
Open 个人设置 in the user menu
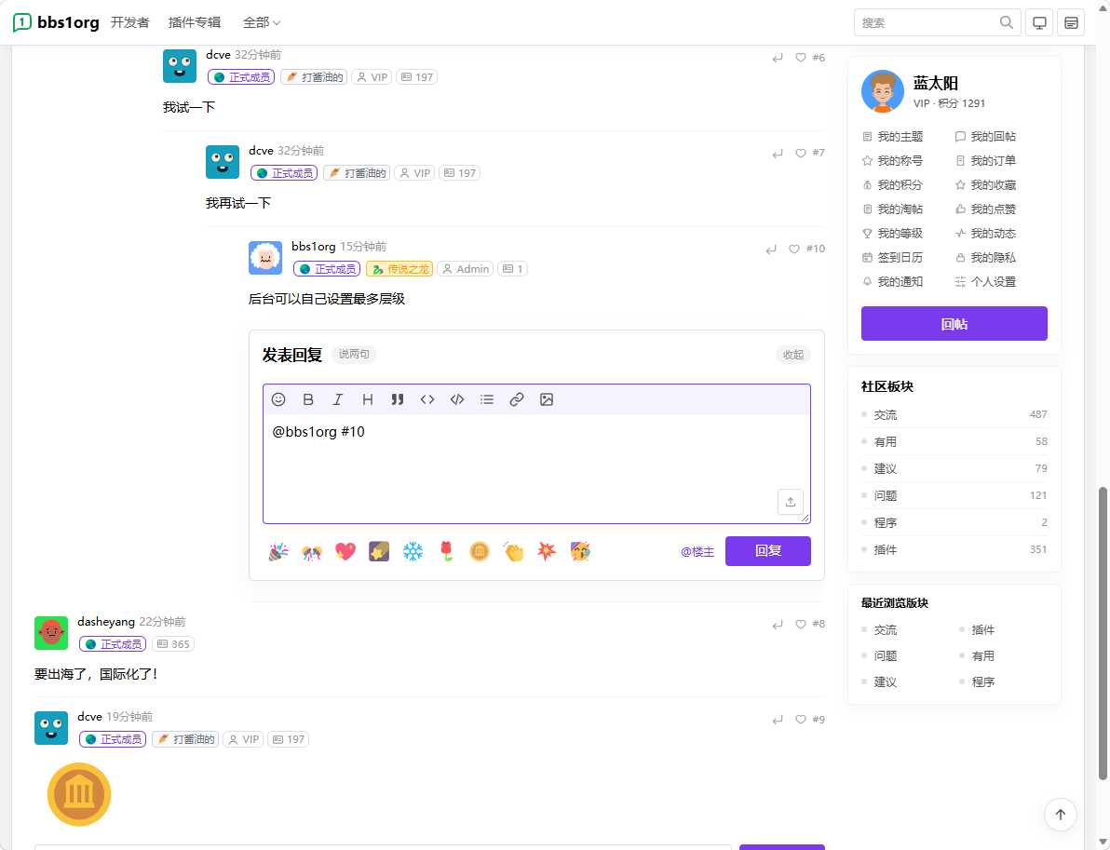pyautogui.click(x=985, y=282)
